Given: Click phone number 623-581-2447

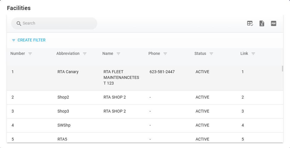Looking at the screenshot, I should click(162, 72).
